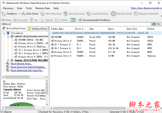The width and height of the screenshot is (162, 113).
Task: Sort by Drive L... column header
Action: pos(81,29)
